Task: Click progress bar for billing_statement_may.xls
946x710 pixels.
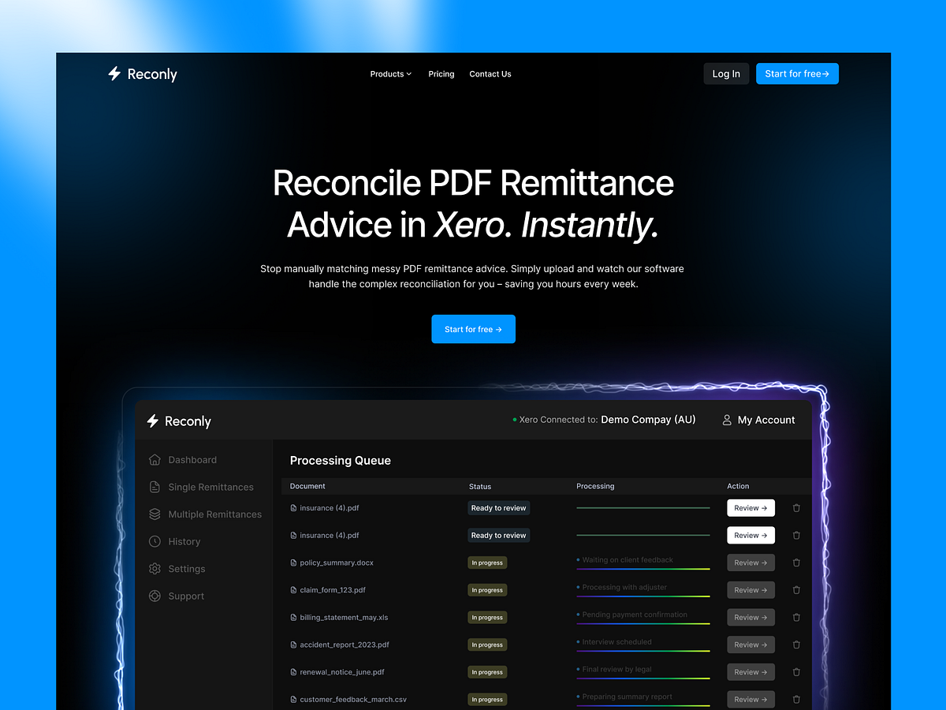Action: coord(643,623)
